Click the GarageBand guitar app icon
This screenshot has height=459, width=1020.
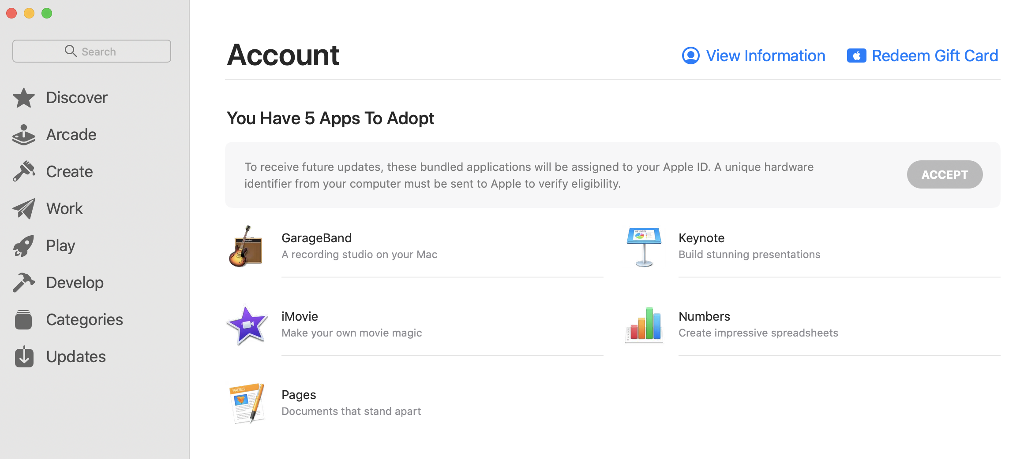tap(246, 247)
